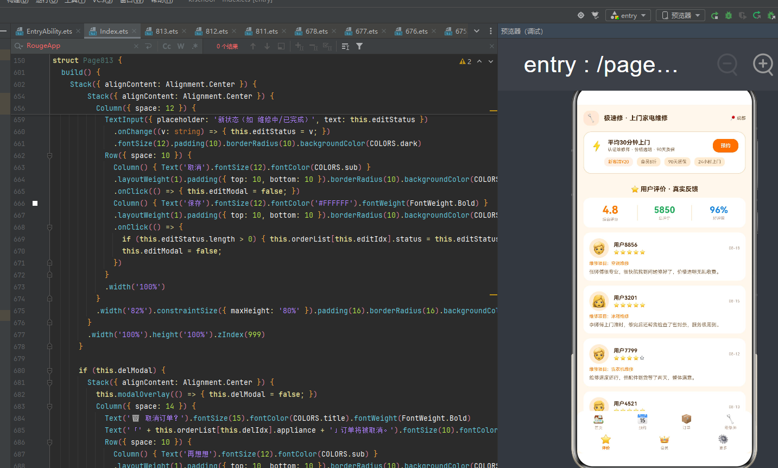Click the multiline search options icon

point(345,46)
